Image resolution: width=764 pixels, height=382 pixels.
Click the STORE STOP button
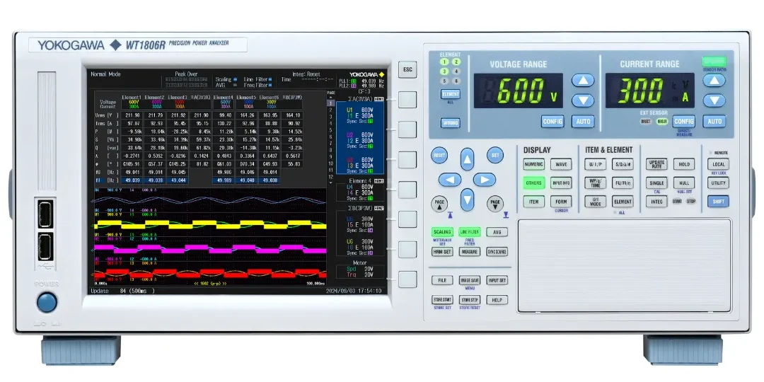click(470, 300)
